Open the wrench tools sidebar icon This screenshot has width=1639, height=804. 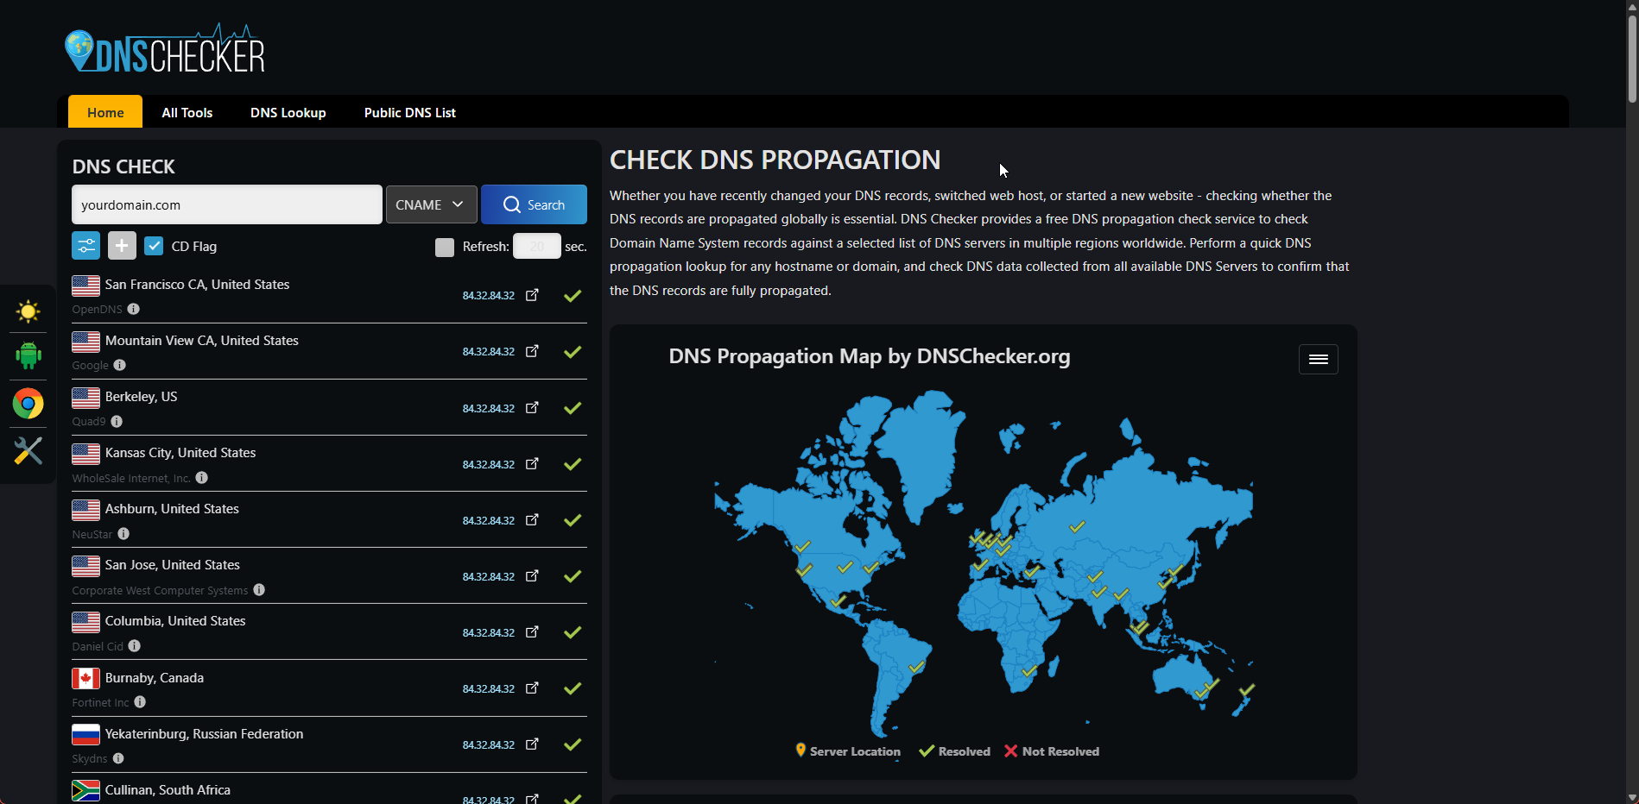28,450
